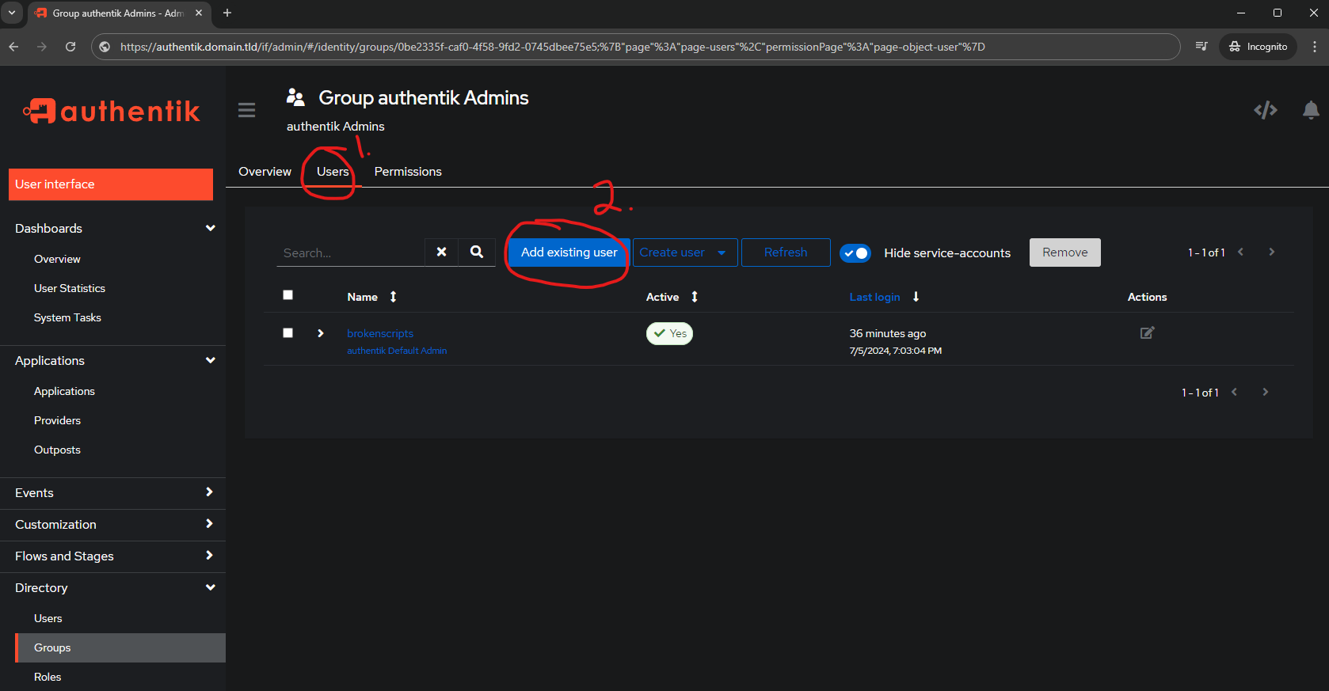Expand the brokenscripts row details
The height and width of the screenshot is (691, 1329).
pos(321,333)
